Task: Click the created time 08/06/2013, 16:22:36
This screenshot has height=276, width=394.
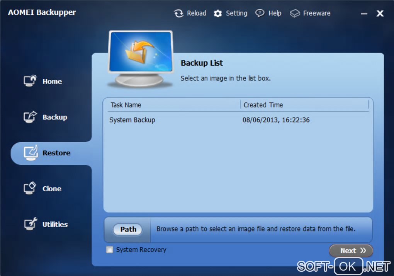Action: [276, 120]
